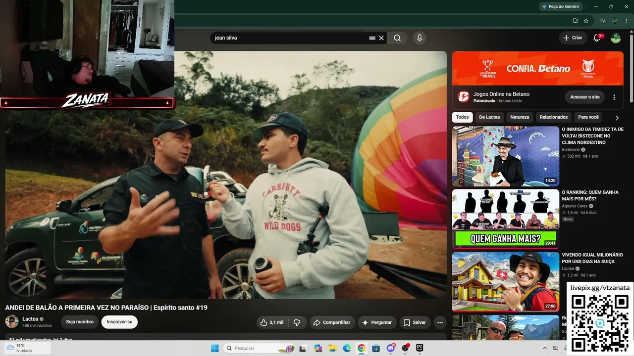Open Chrome media controls icon

[602, 21]
